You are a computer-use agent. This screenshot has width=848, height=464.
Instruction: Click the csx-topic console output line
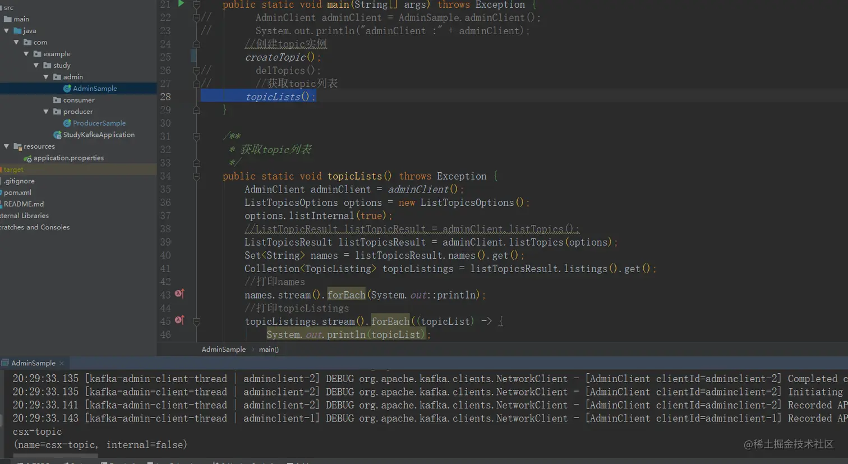[37, 431]
